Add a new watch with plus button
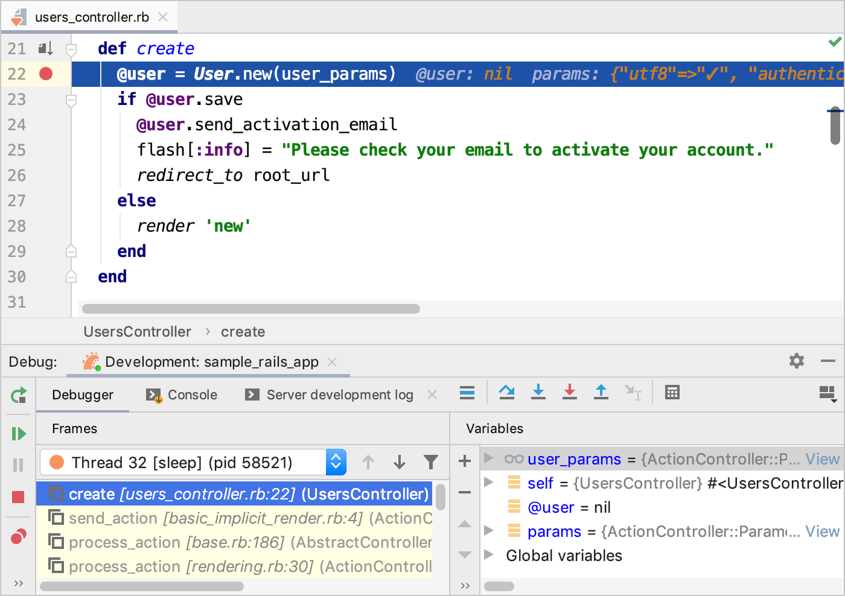This screenshot has width=845, height=596. point(465,461)
